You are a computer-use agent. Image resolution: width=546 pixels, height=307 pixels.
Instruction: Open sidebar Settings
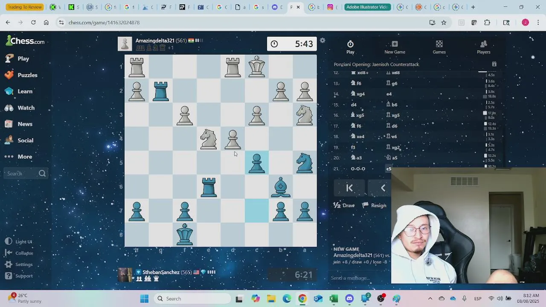point(19,264)
